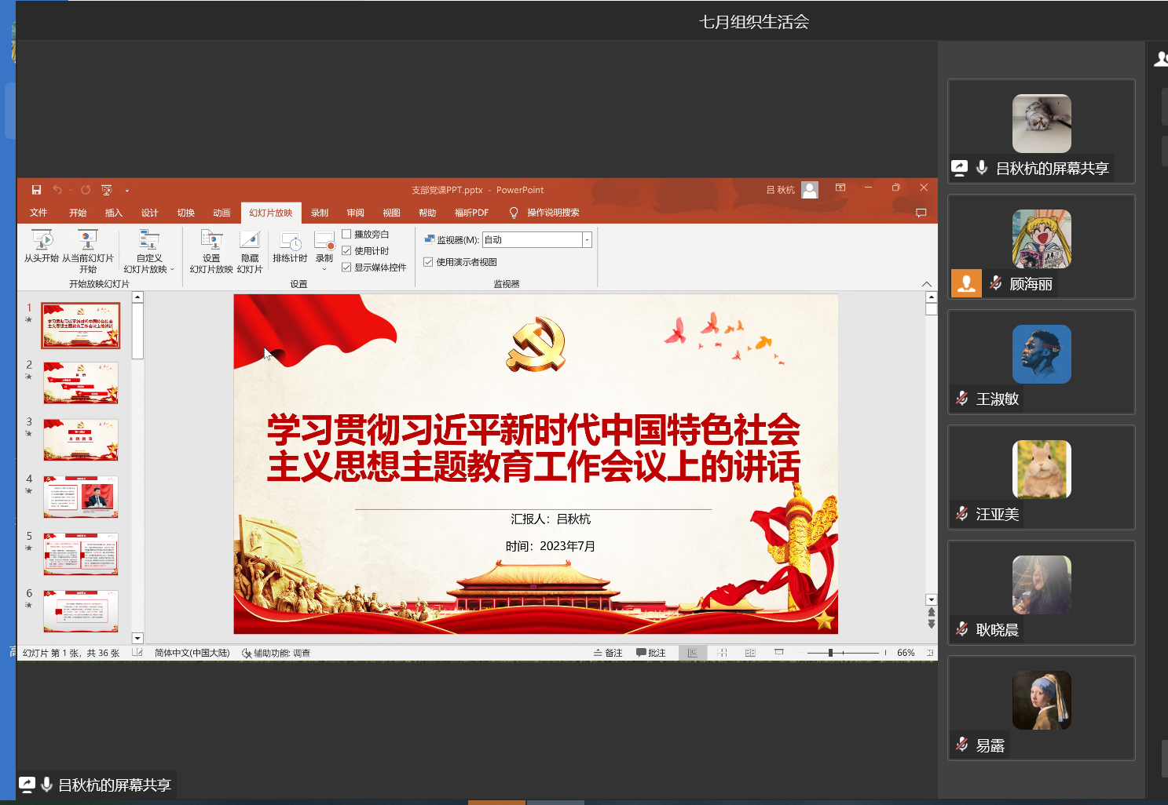Switch to slide sorter view in status bar
Viewport: 1168px width, 805px height.
(x=722, y=653)
